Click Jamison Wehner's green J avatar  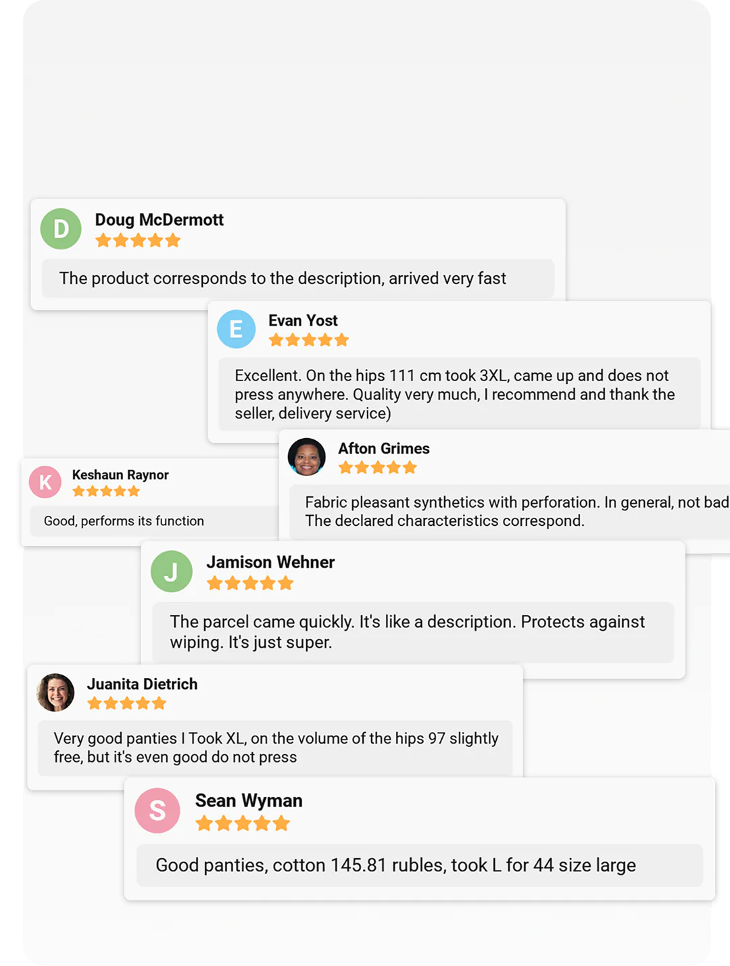(x=171, y=572)
